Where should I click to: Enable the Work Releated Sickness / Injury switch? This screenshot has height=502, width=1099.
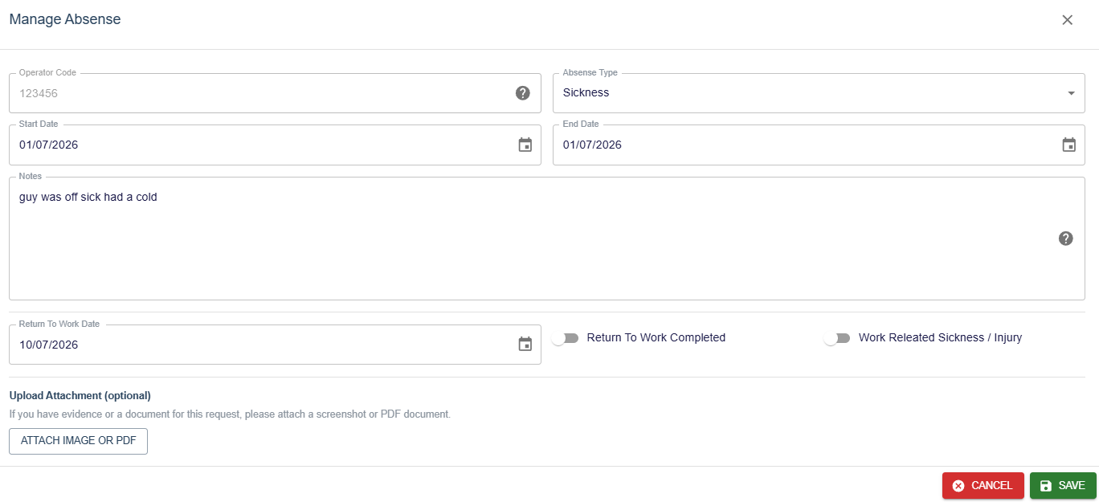(x=837, y=338)
